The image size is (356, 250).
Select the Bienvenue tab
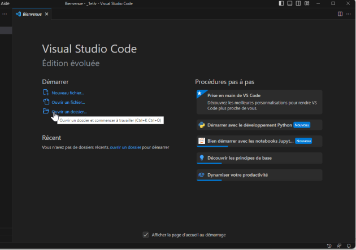coord(33,14)
